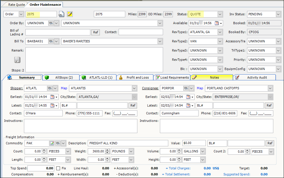Click the Map link next to Shipper
The height and width of the screenshot is (178, 284).
coord(64,88)
